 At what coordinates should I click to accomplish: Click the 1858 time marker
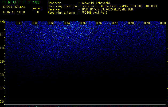131,23
